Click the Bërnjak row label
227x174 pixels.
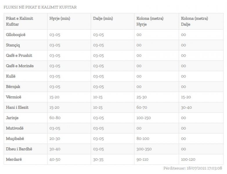pyautogui.click(x=13, y=87)
